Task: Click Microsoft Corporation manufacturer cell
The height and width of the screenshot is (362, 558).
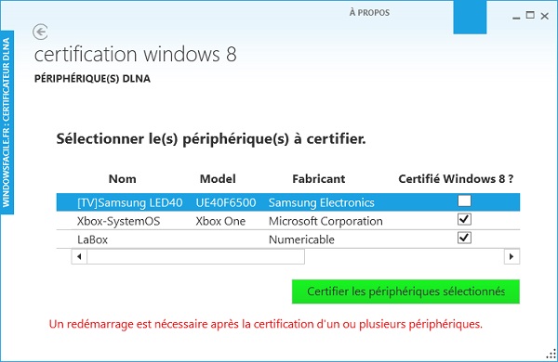Action: (325, 221)
